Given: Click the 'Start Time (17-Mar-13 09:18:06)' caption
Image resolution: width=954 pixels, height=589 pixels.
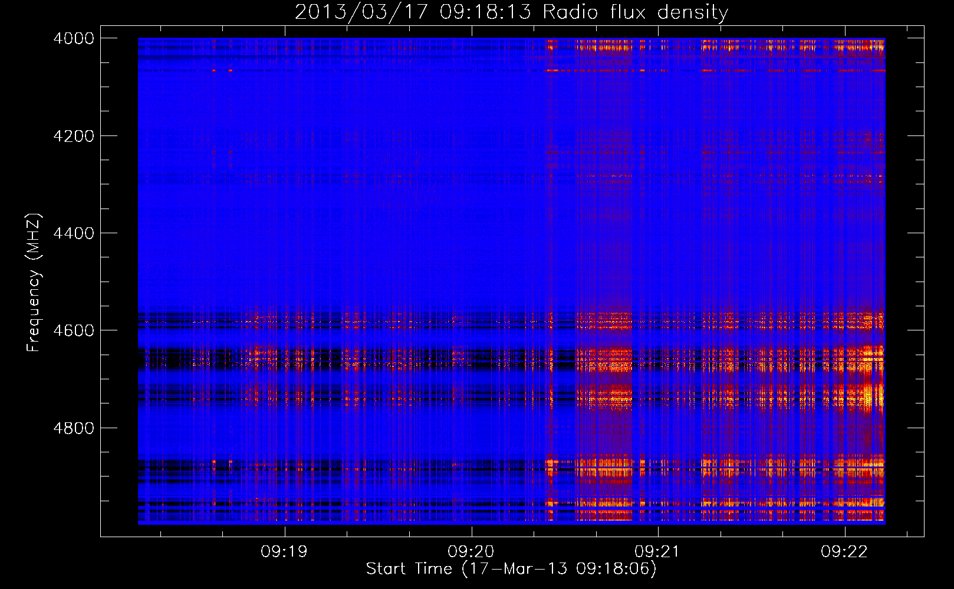Looking at the screenshot, I should 511,569.
